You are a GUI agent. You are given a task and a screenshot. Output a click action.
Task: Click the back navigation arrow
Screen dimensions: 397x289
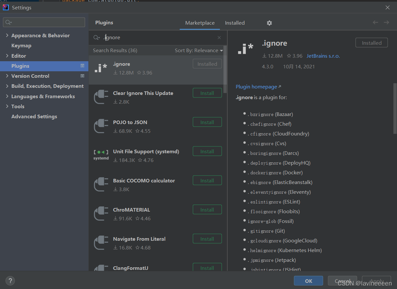[x=375, y=22]
